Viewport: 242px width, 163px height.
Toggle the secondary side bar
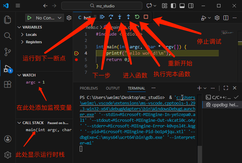pyautogui.click(x=191, y=6)
